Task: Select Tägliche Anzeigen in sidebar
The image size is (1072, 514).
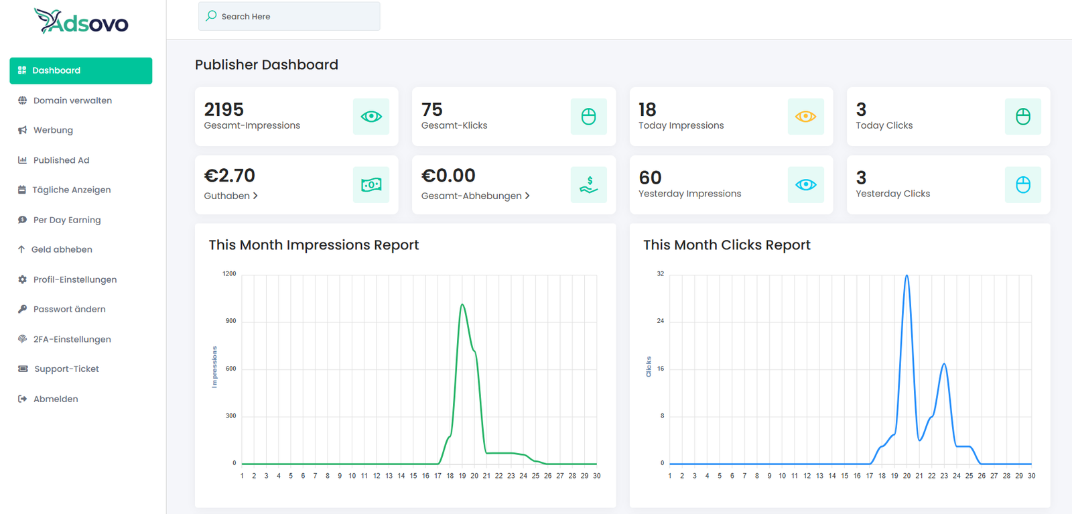Action: 72,190
